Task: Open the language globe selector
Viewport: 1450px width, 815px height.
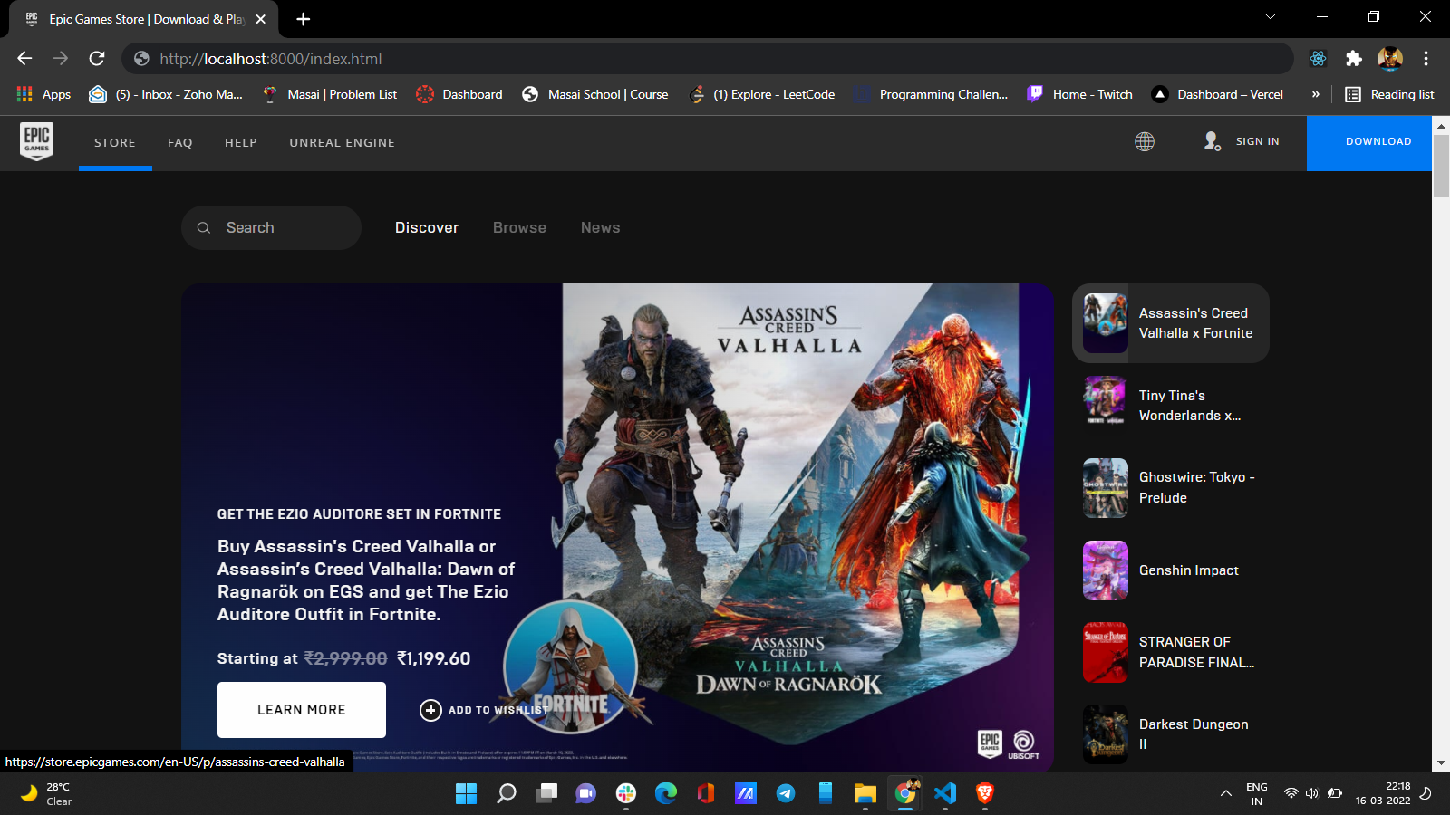Action: (x=1145, y=141)
